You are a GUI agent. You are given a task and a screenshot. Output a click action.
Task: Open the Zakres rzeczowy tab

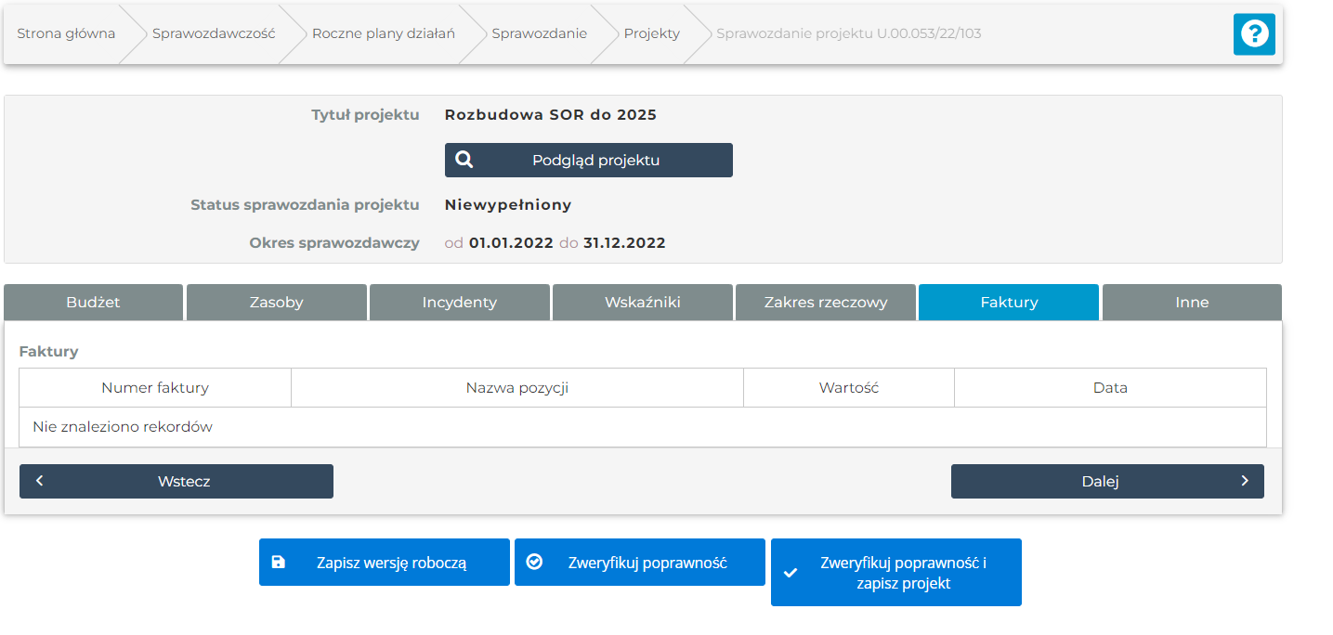point(825,302)
